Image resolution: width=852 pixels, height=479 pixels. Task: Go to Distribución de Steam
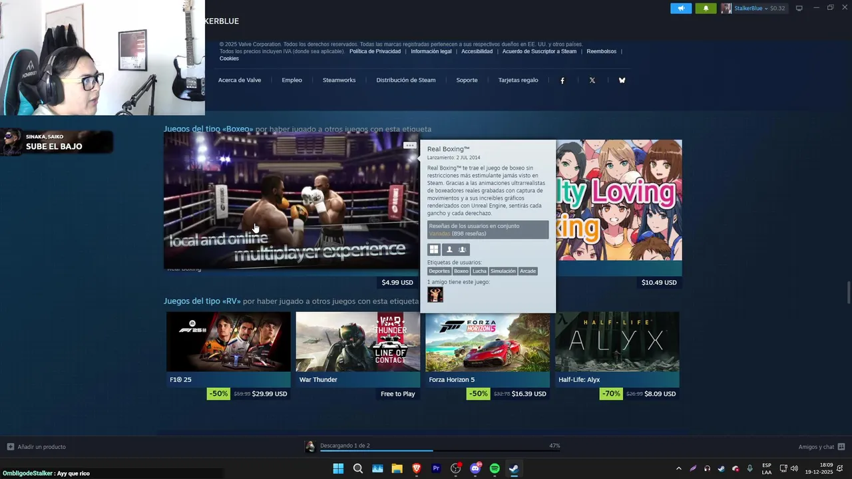[406, 80]
